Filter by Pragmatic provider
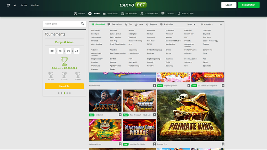The height and width of the screenshot is (150, 267). pyautogui.click(x=170, y=30)
